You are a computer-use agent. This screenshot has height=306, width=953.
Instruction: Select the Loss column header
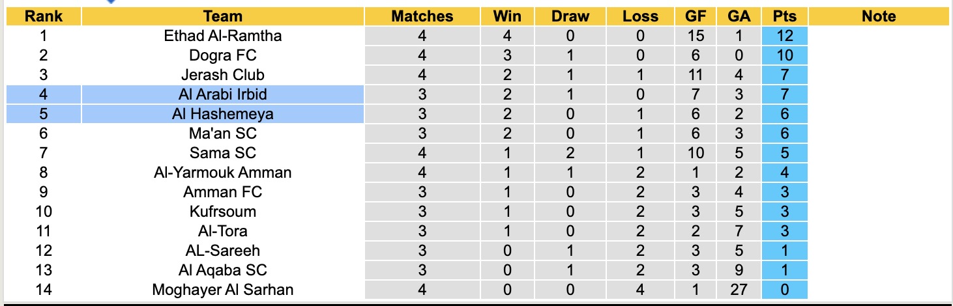[x=640, y=16]
